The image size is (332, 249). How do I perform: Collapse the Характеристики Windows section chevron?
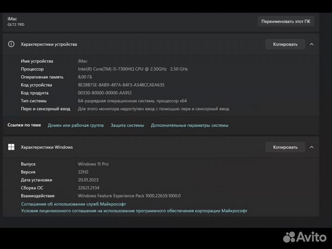point(312,147)
